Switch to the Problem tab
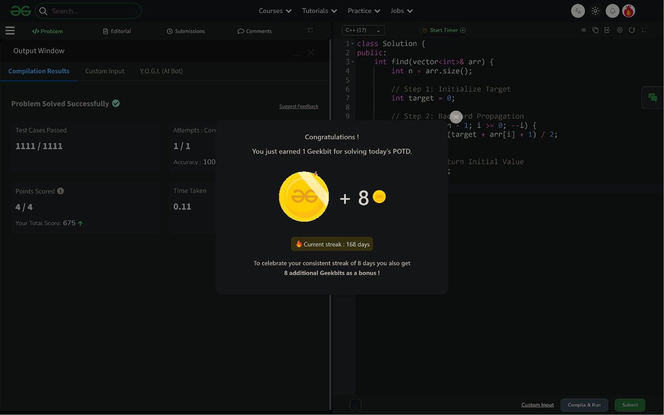 (x=48, y=31)
